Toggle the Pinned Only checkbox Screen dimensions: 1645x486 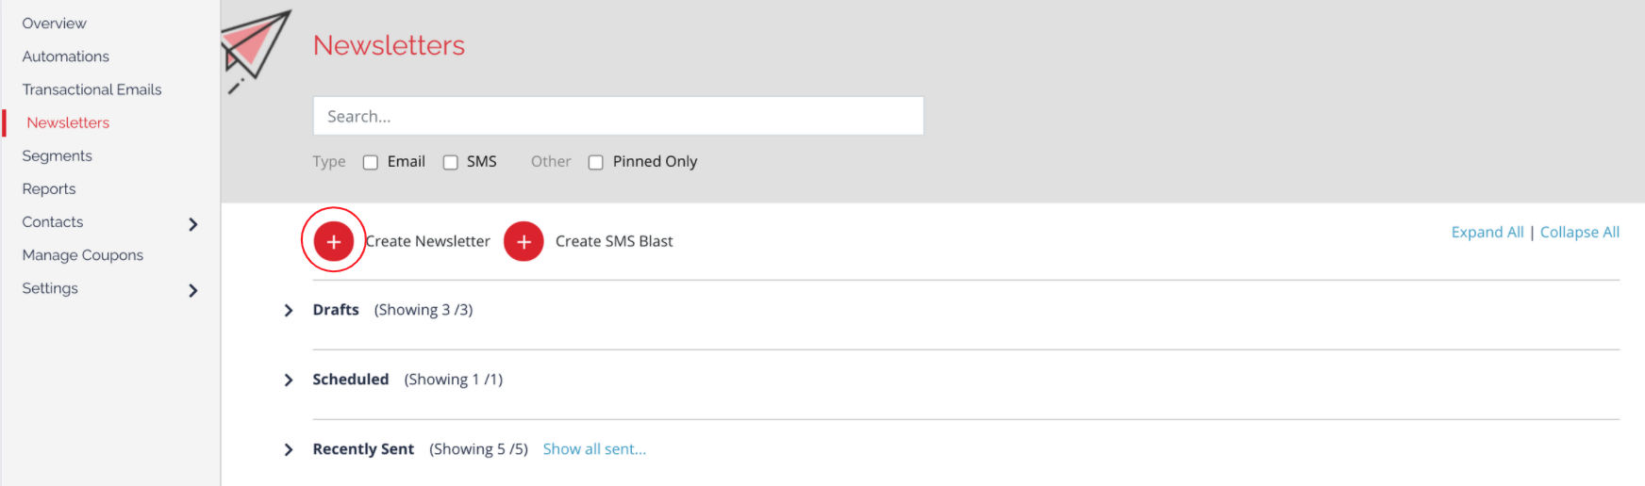click(596, 162)
